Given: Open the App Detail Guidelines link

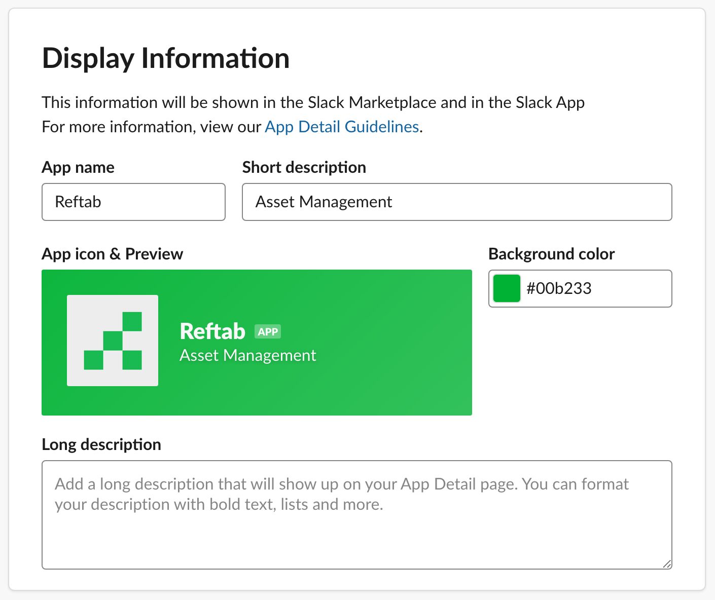Looking at the screenshot, I should click(x=342, y=127).
